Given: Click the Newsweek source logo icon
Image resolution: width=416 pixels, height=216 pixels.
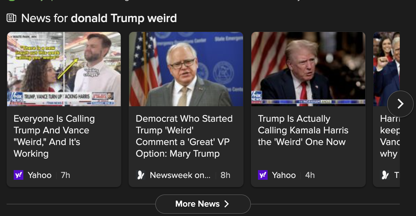Looking at the screenshot, I should [141, 175].
